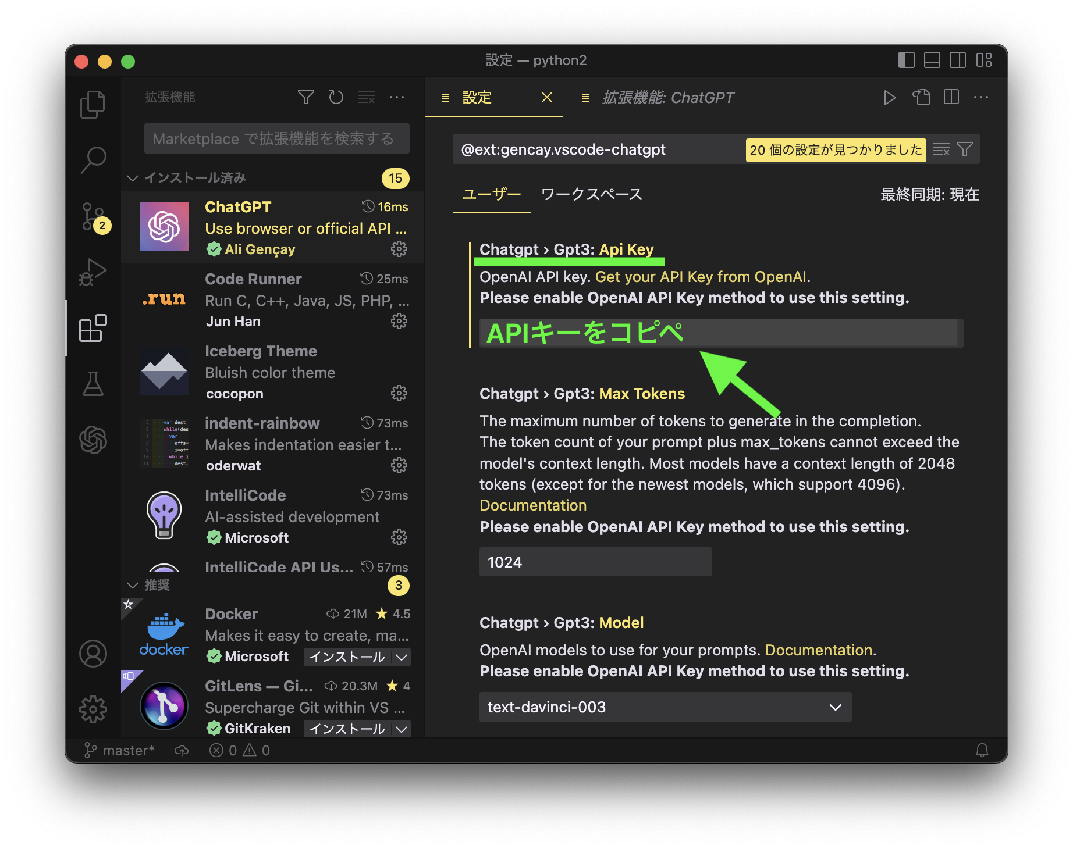Click the Max Tokens field showing 1024
The height and width of the screenshot is (849, 1073).
click(595, 562)
